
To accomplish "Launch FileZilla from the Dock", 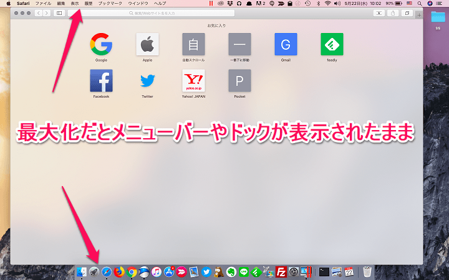I will (281, 272).
